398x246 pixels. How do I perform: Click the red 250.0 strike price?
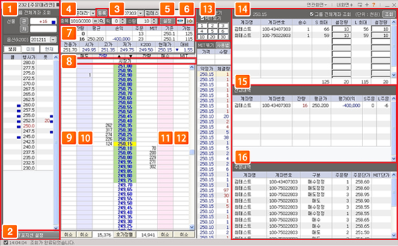coord(29,126)
